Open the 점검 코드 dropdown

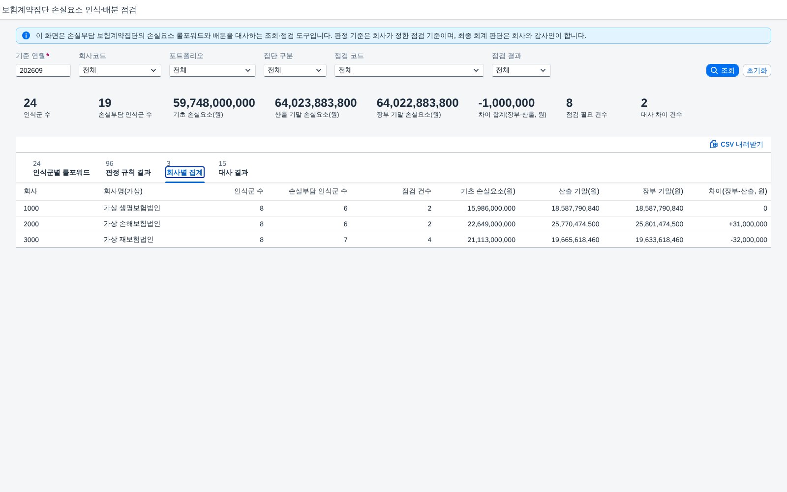tap(409, 70)
